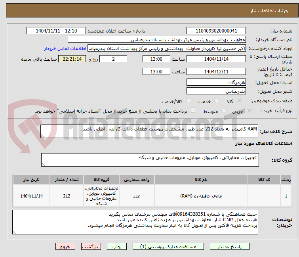
Task: Select the کالا radio button
Action: (239, 101)
